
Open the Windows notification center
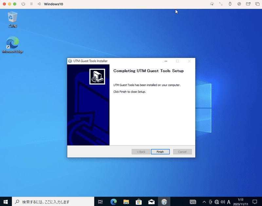(x=255, y=202)
